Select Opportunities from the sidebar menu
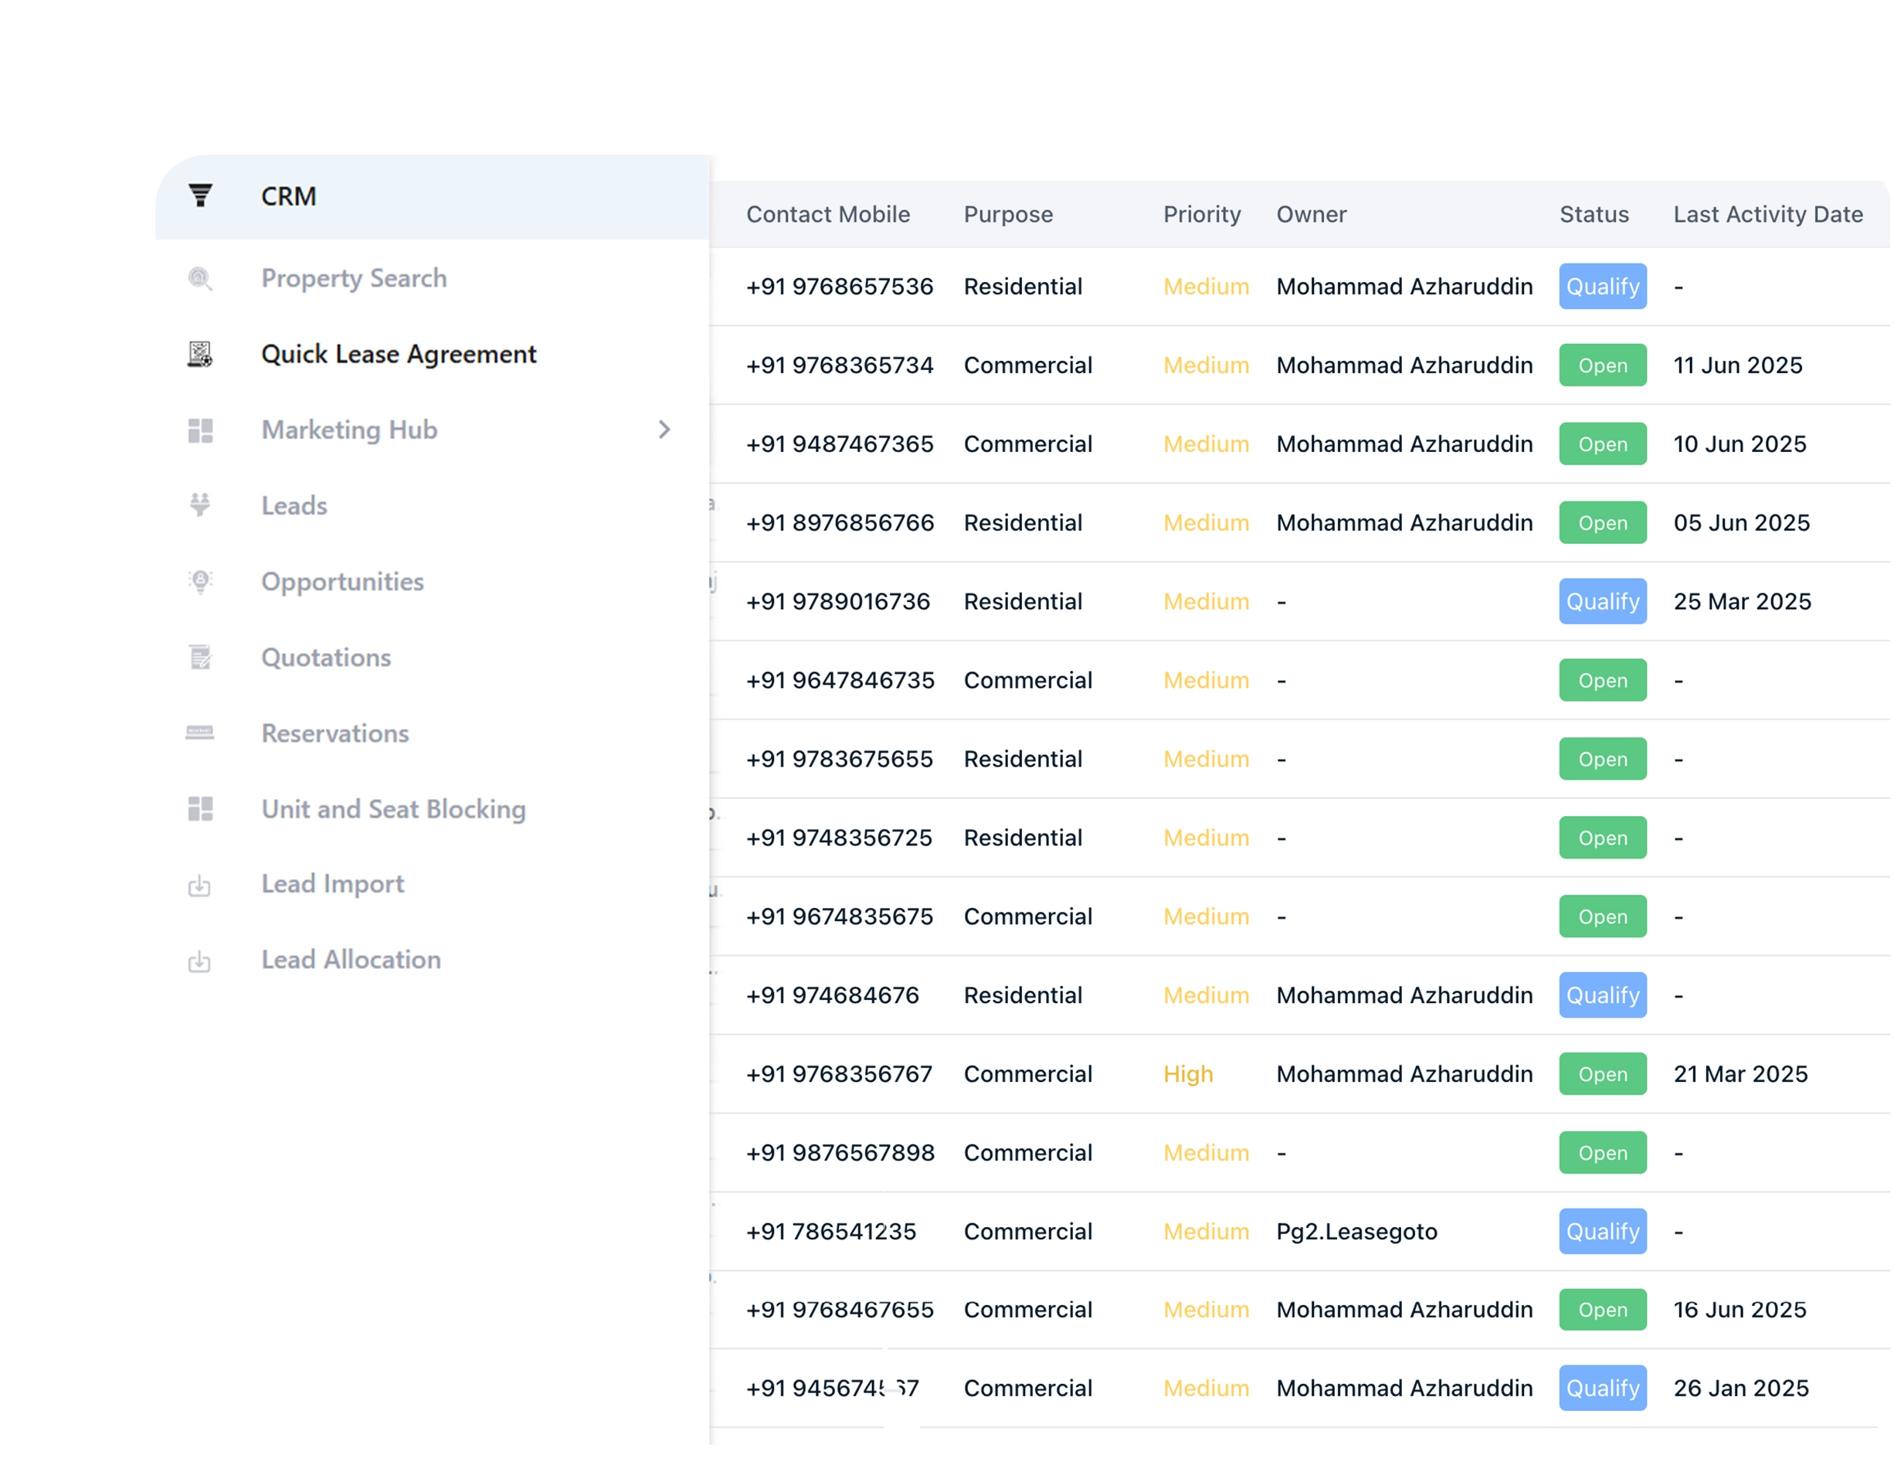The image size is (1894, 1462). [341, 581]
